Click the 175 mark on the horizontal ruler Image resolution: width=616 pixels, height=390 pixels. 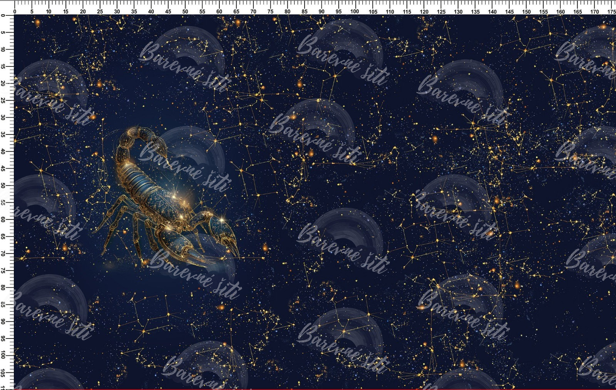[x=611, y=12]
